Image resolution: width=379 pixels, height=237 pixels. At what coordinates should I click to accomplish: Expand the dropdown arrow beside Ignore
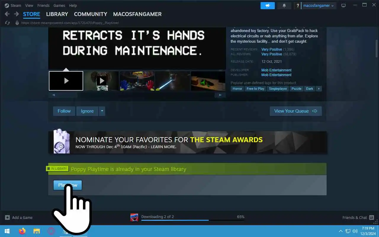pyautogui.click(x=102, y=111)
